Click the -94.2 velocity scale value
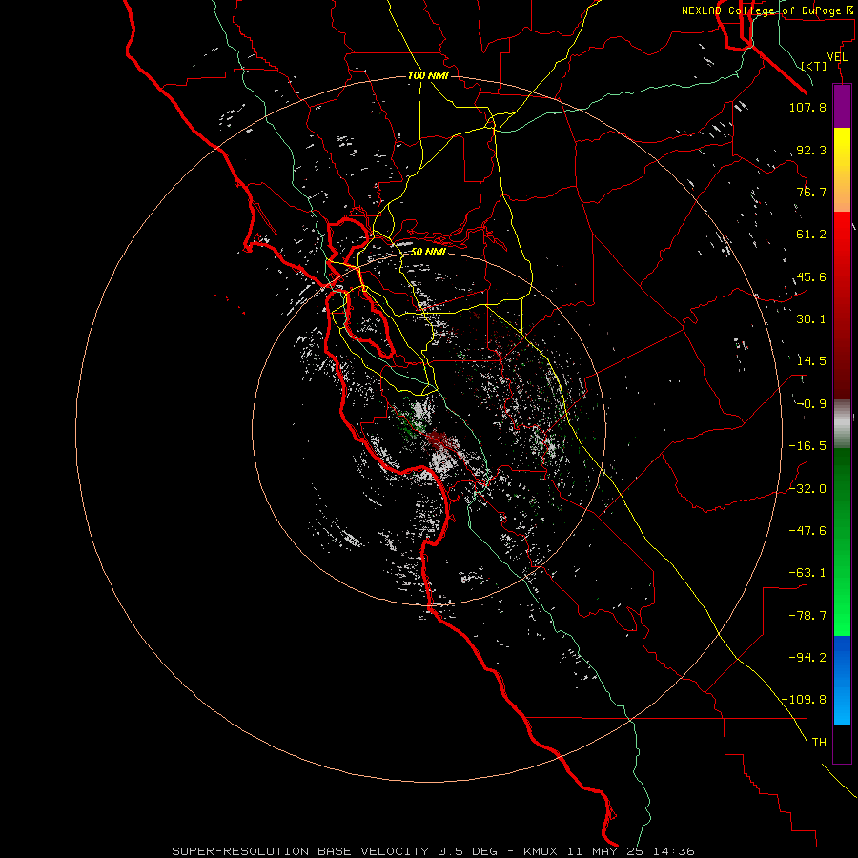Screen dimensions: 858x858 click(807, 657)
